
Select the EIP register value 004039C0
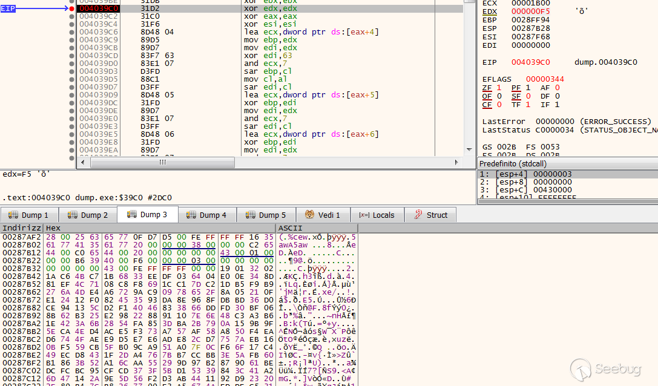click(530, 62)
